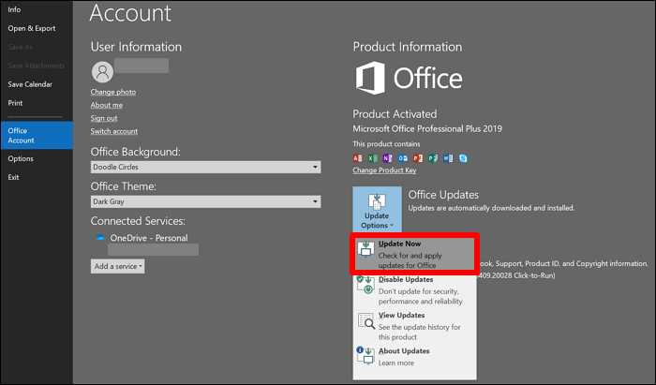Click the Update Options button
The image size is (656, 385).
tap(378, 209)
